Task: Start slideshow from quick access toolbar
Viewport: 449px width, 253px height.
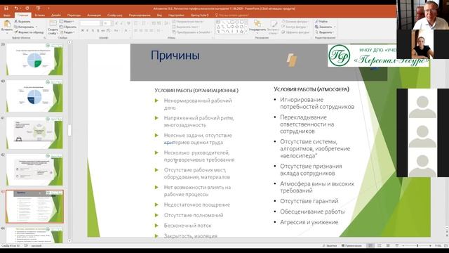Action: coord(38,8)
